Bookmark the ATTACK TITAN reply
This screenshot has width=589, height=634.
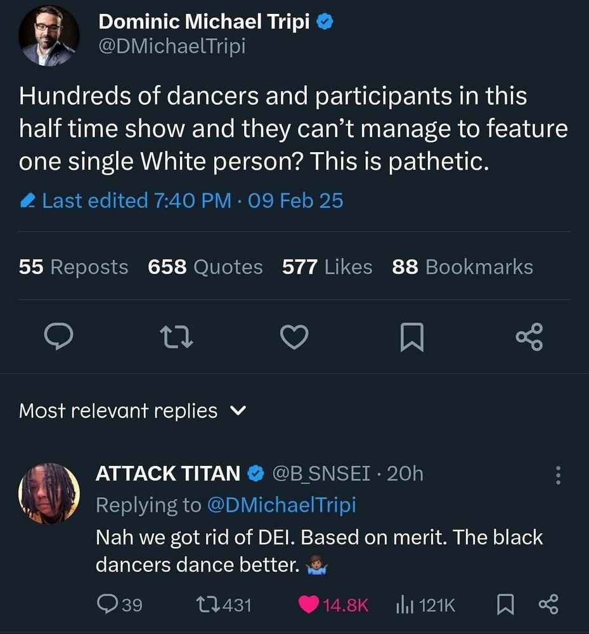coord(505,605)
